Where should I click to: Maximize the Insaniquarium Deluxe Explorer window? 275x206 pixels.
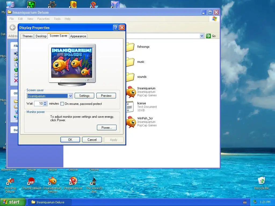pos(210,12)
